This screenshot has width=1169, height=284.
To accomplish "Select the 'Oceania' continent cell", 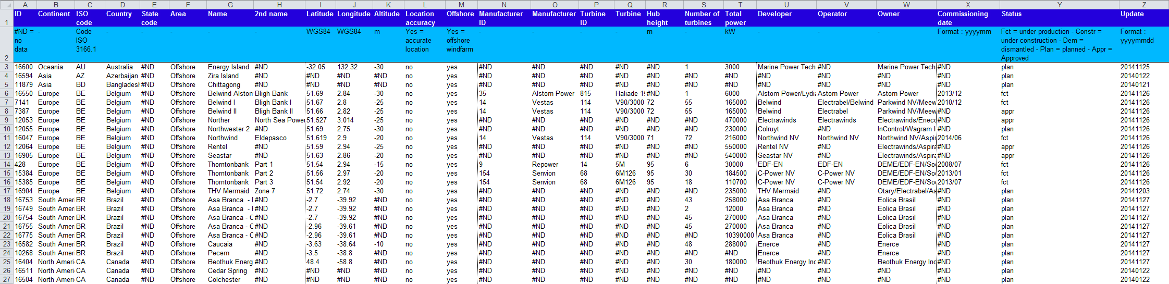I will (x=56, y=67).
